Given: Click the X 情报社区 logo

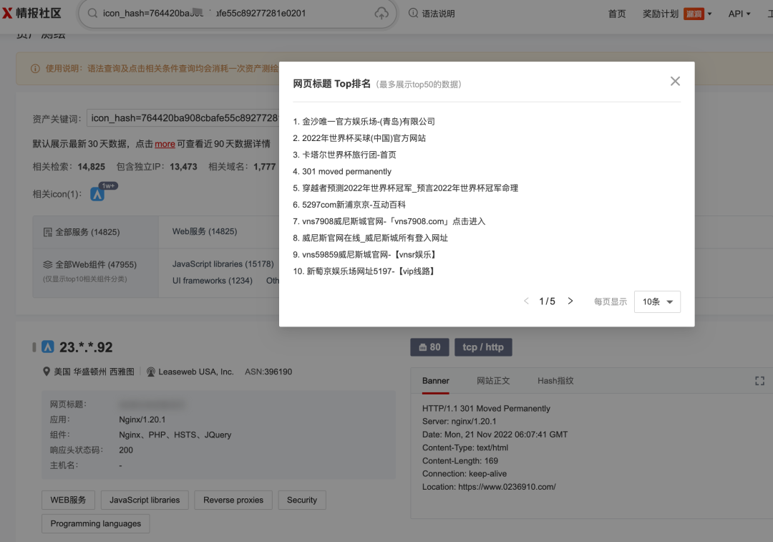Looking at the screenshot, I should tap(32, 13).
